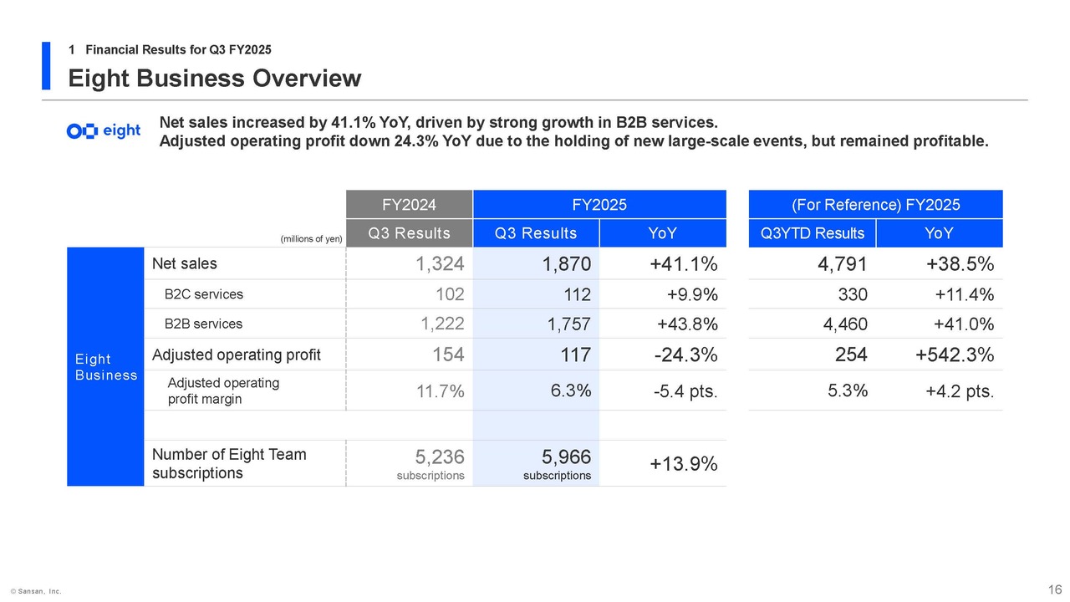1070x602 pixels.
Task: Click the FY2025 blue column header
Action: coord(599,205)
